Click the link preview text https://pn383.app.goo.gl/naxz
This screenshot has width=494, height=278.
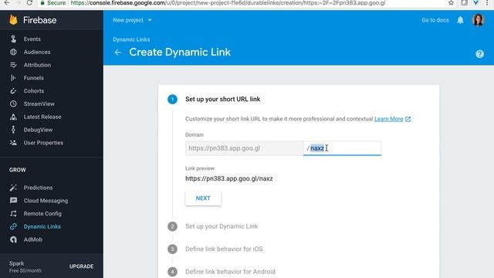coord(229,178)
